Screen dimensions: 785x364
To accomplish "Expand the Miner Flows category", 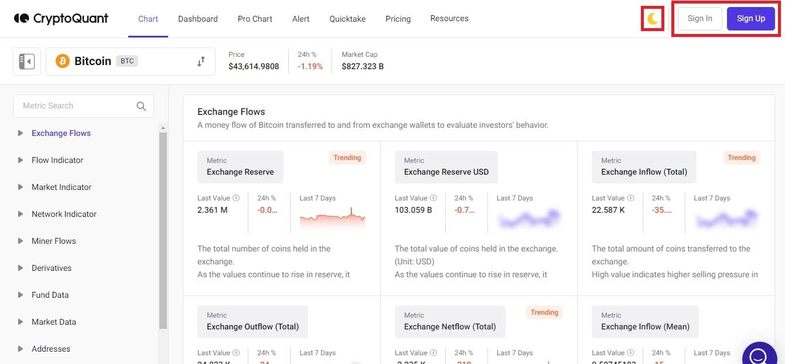I will click(21, 241).
